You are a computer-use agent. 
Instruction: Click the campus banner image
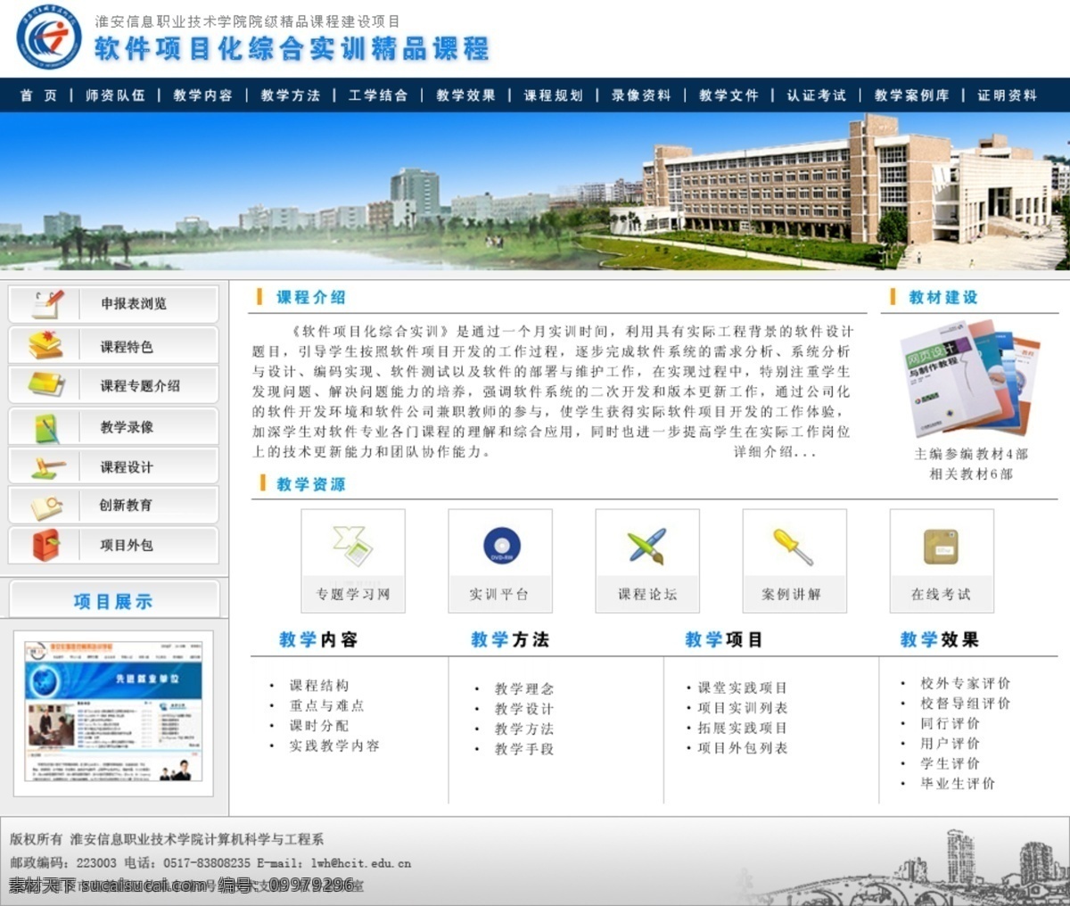click(x=535, y=191)
